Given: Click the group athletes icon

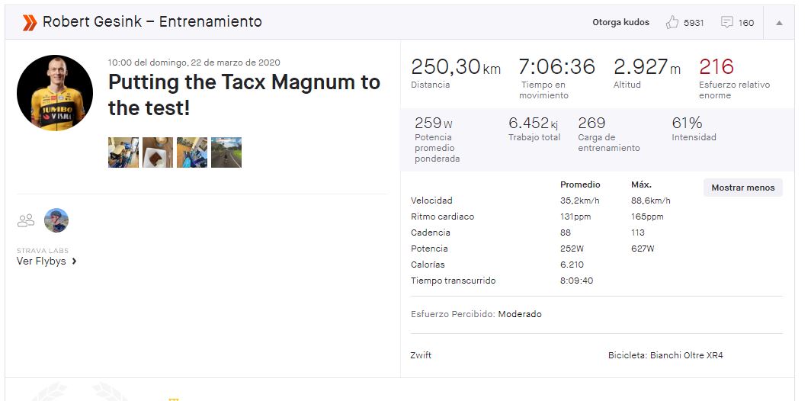Looking at the screenshot, I should click(25, 221).
